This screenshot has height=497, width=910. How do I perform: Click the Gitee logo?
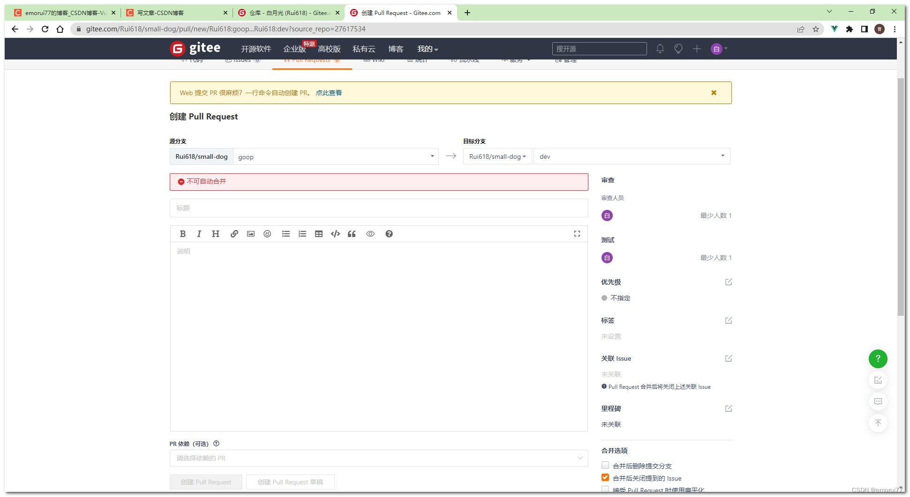195,48
